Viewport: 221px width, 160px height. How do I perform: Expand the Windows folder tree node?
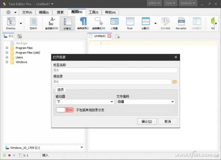[x=7, y=62]
